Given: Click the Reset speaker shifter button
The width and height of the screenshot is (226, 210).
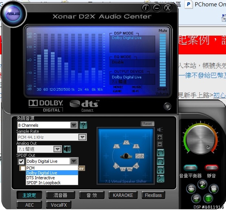Looking at the screenshot, I should click(147, 124).
